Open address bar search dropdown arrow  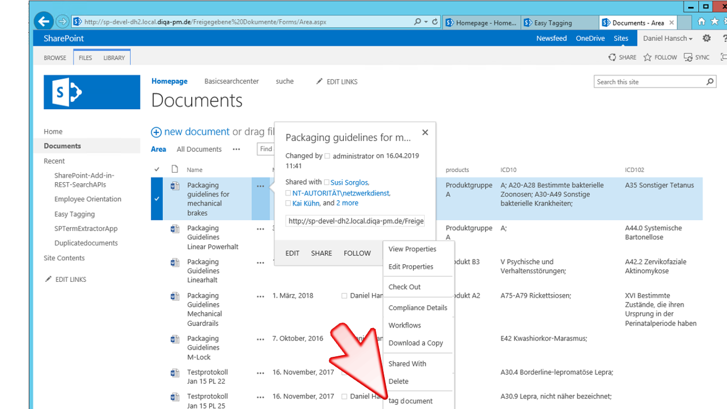coord(426,22)
